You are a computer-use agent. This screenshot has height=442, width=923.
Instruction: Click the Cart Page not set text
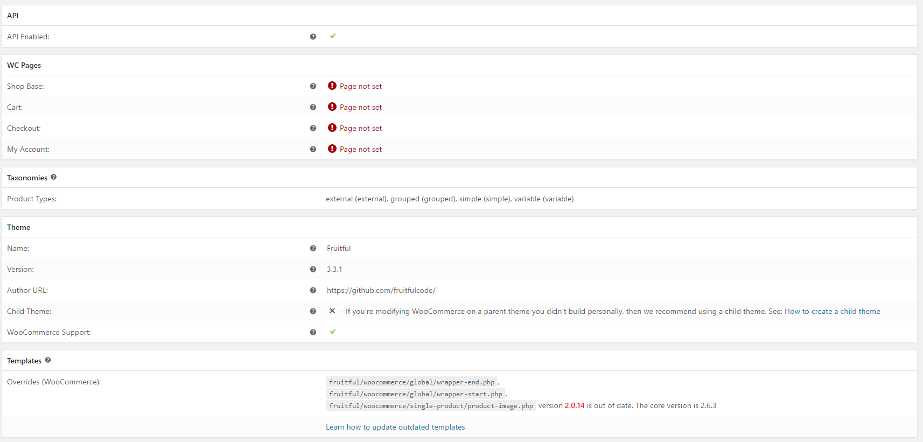coord(361,107)
